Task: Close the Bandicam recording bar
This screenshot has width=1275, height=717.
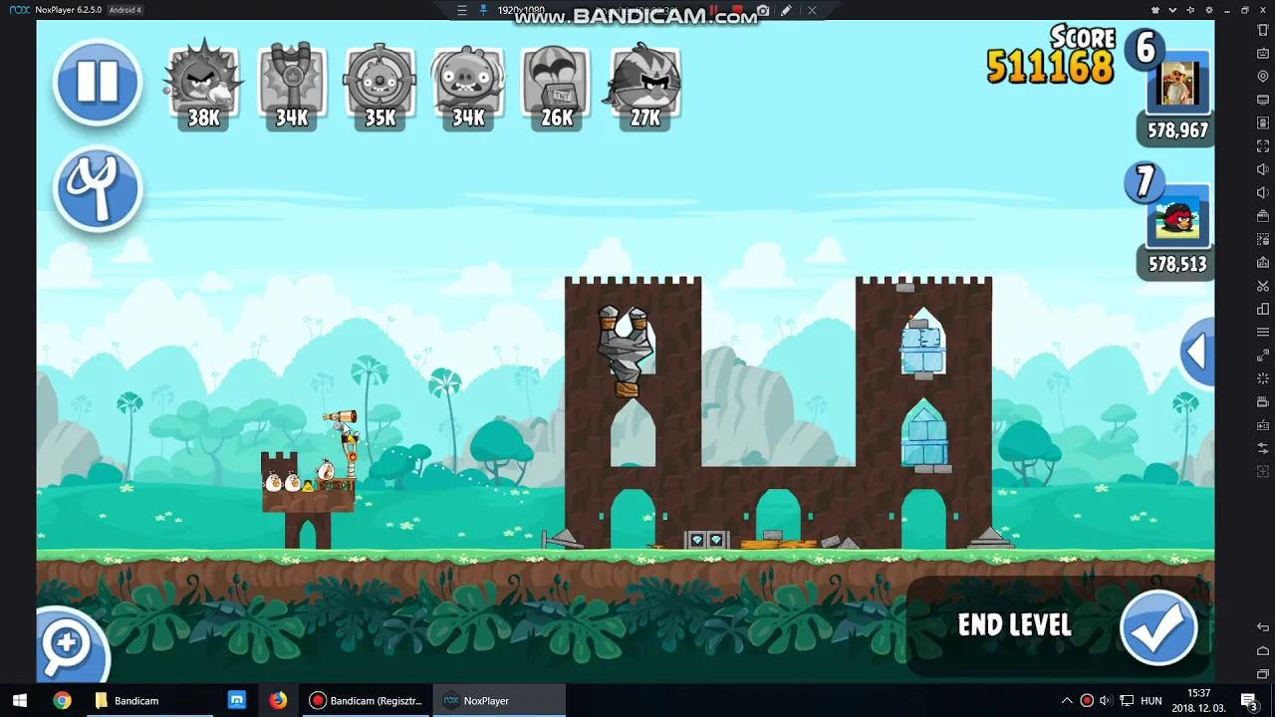Action: (812, 11)
